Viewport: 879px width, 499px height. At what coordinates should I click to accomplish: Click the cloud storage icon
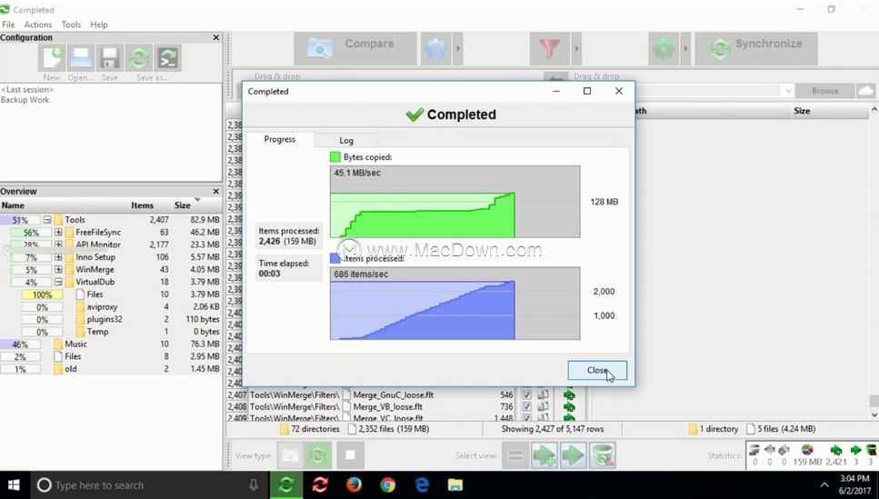(865, 90)
